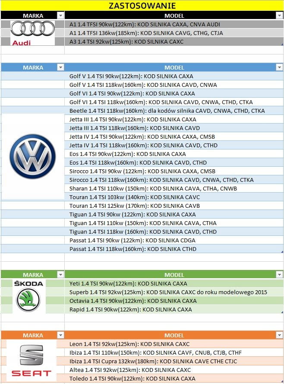
Task: Select the Škoda logo picture
Action: (x=28, y=296)
